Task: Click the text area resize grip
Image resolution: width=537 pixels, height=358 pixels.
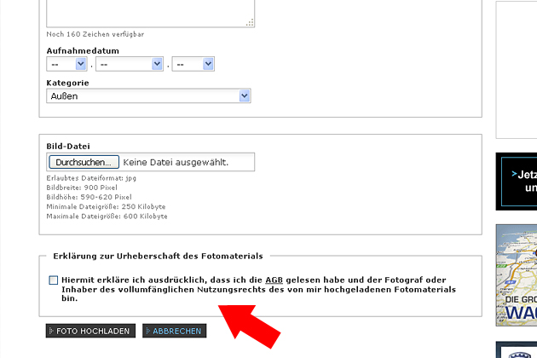Action: point(251,22)
